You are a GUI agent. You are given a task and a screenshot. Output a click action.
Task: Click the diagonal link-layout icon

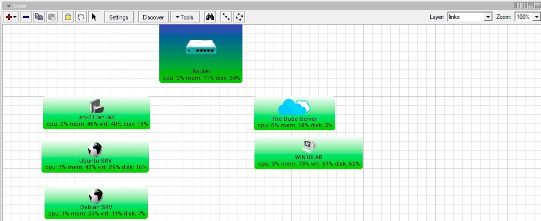click(x=226, y=17)
